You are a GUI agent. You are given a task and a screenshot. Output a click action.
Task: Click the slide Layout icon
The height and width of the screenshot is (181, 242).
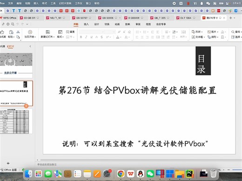[60, 32]
